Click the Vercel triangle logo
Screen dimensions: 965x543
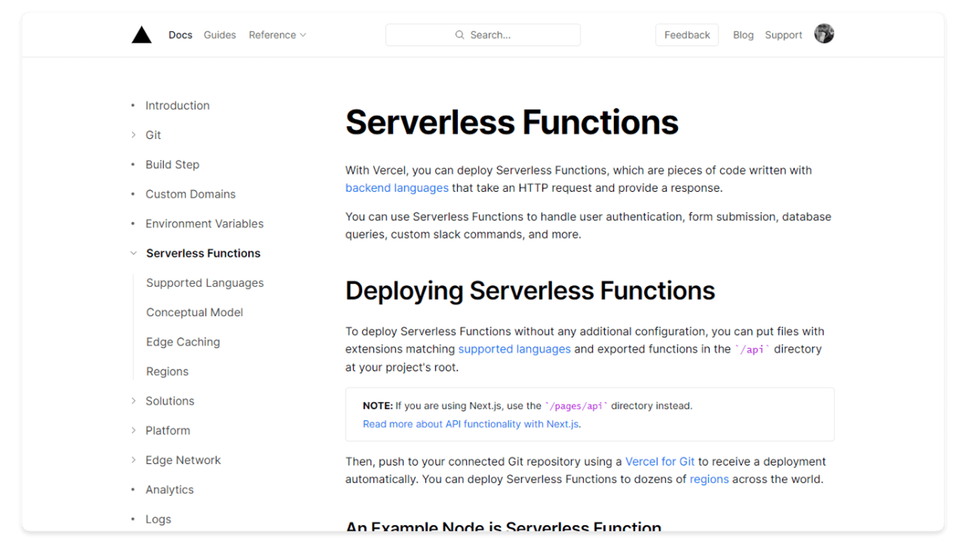click(x=141, y=35)
